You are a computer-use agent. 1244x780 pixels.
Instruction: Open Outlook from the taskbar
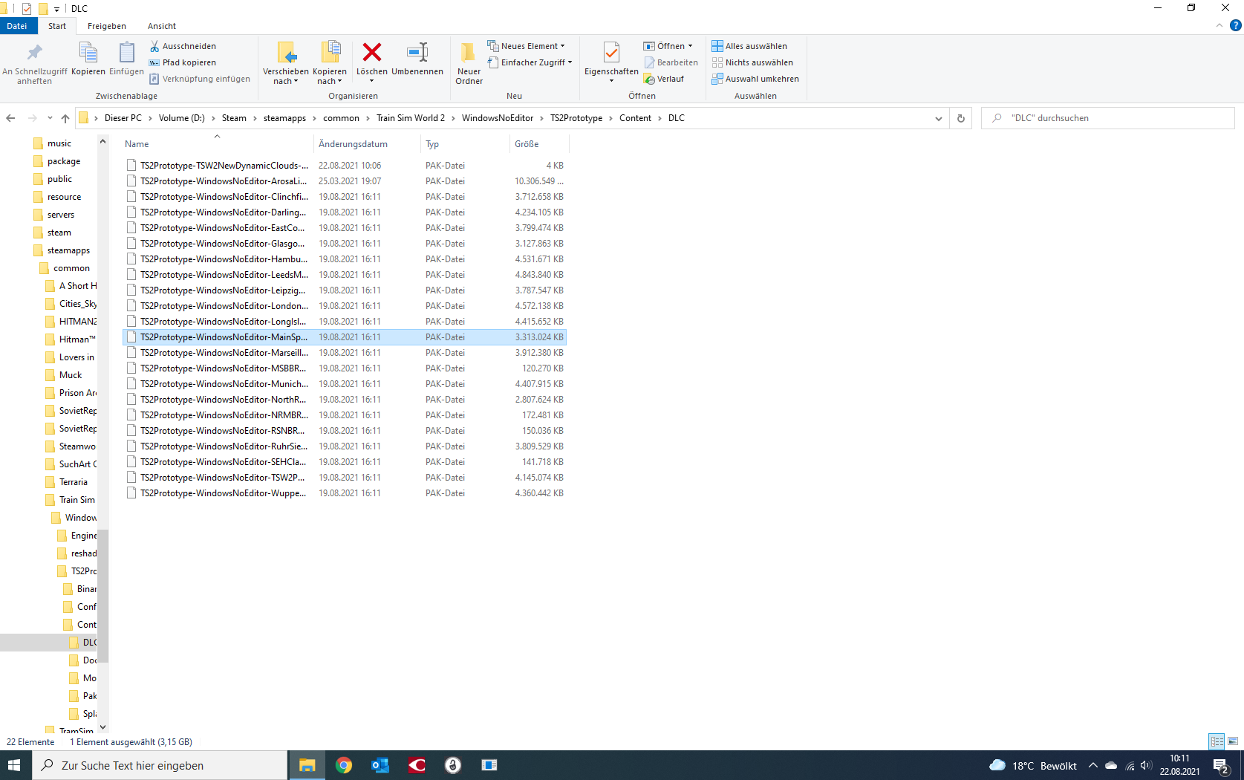[x=380, y=765]
